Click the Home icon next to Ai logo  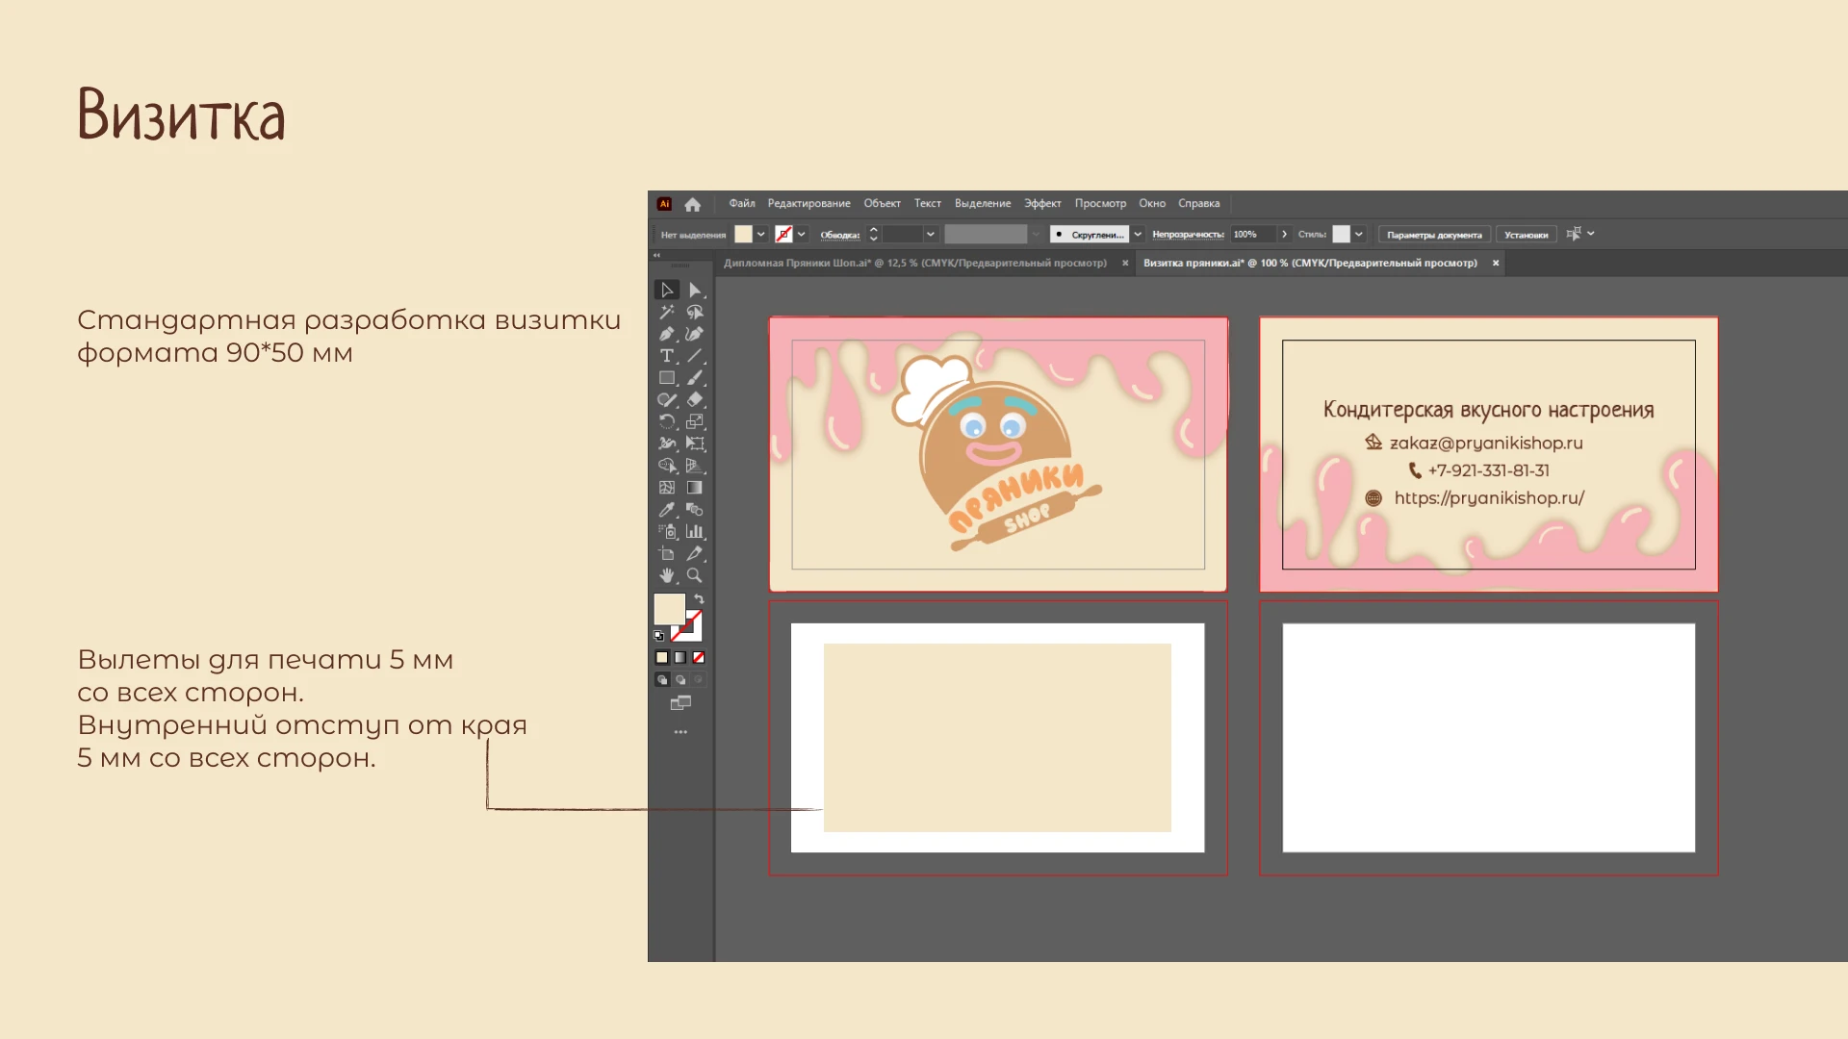click(692, 204)
